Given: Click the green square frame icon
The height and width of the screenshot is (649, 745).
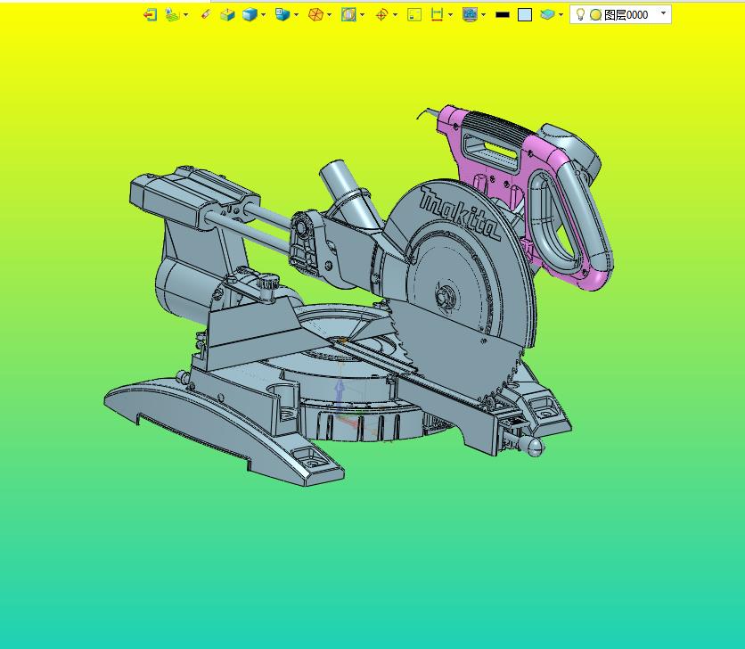Looking at the screenshot, I should point(414,15).
